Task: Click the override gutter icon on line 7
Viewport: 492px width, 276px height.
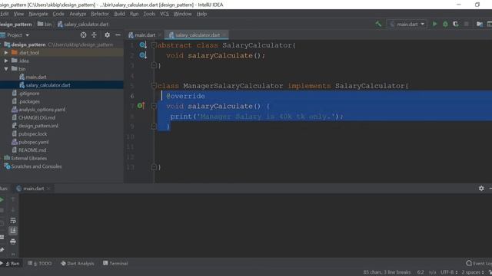Action: [x=141, y=106]
